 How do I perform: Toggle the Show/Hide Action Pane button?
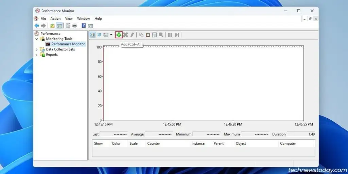(90, 26)
